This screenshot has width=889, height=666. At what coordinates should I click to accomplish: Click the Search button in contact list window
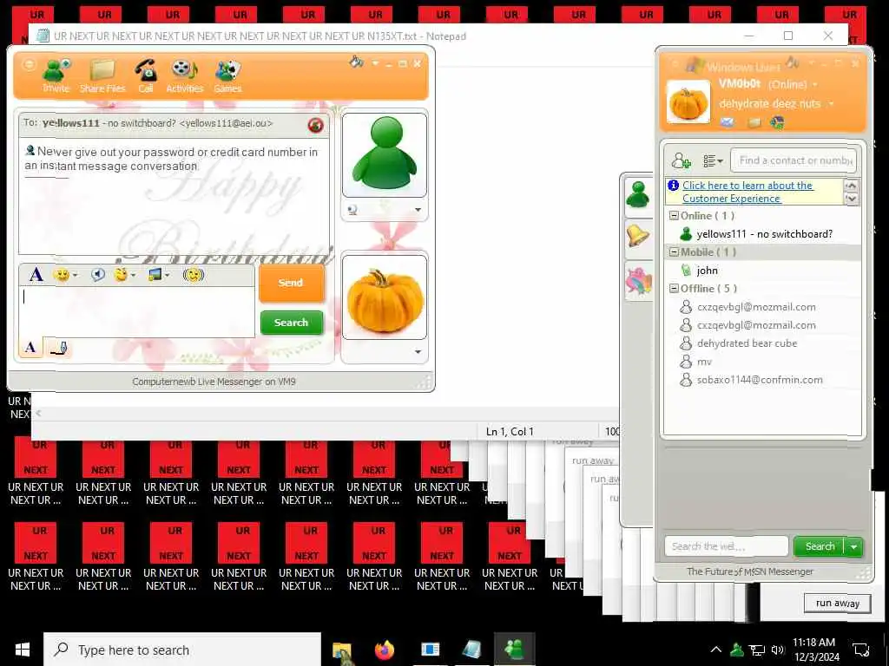[820, 546]
